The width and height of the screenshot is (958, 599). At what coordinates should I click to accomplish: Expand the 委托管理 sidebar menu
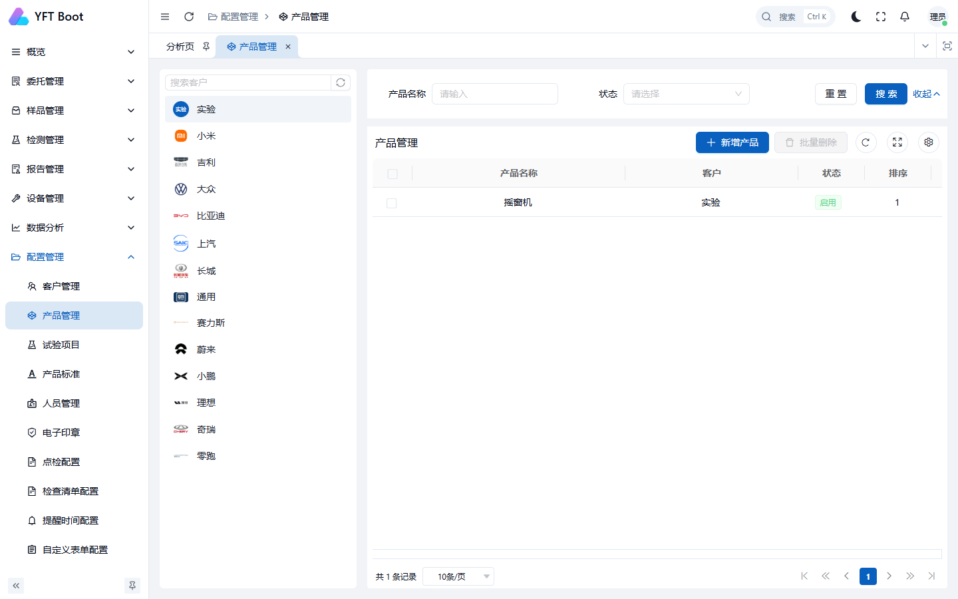click(x=74, y=81)
